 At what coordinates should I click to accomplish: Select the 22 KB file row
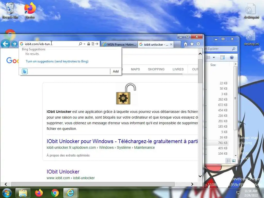coord(217,83)
